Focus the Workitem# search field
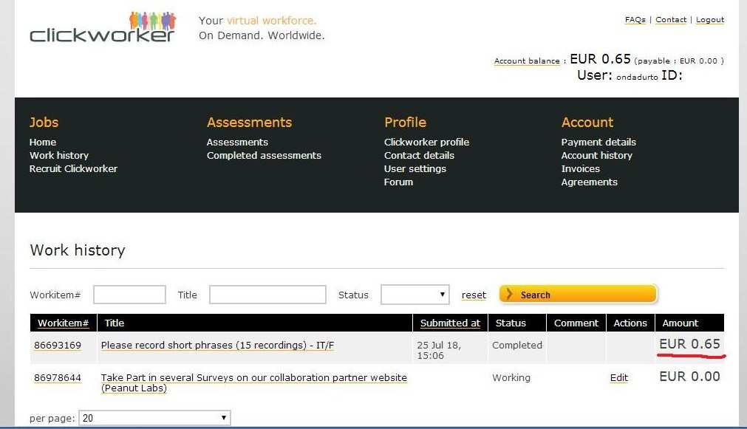 point(129,295)
